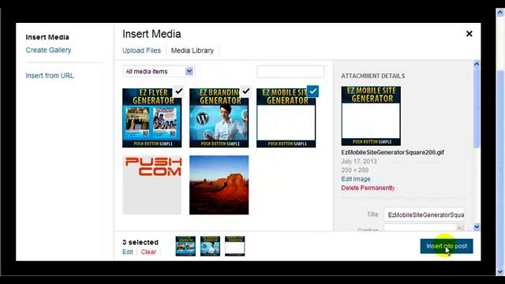The image size is (505, 284).
Task: Close the Insert Media dialog
Action: click(x=469, y=34)
